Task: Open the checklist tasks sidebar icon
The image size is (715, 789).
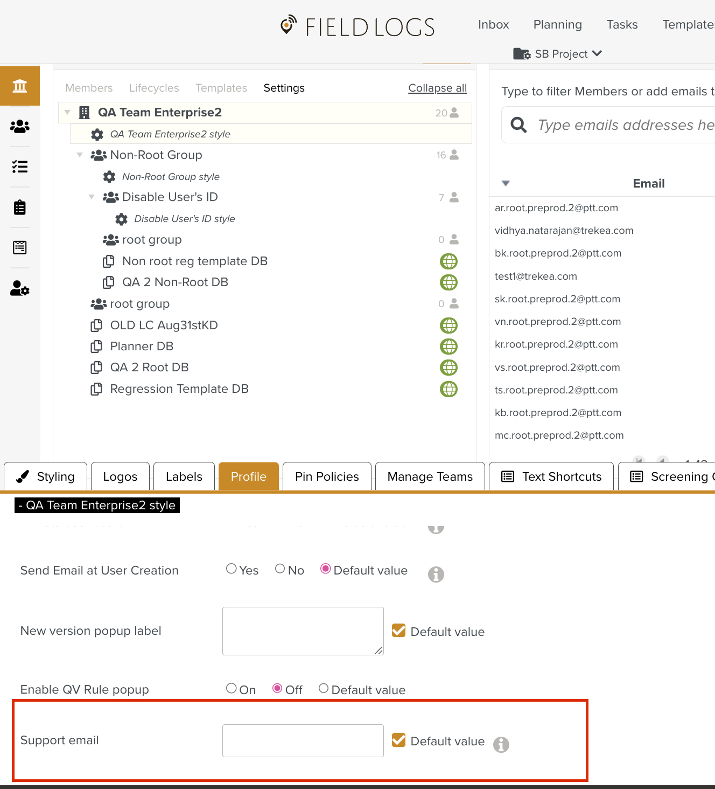Action: (20, 167)
